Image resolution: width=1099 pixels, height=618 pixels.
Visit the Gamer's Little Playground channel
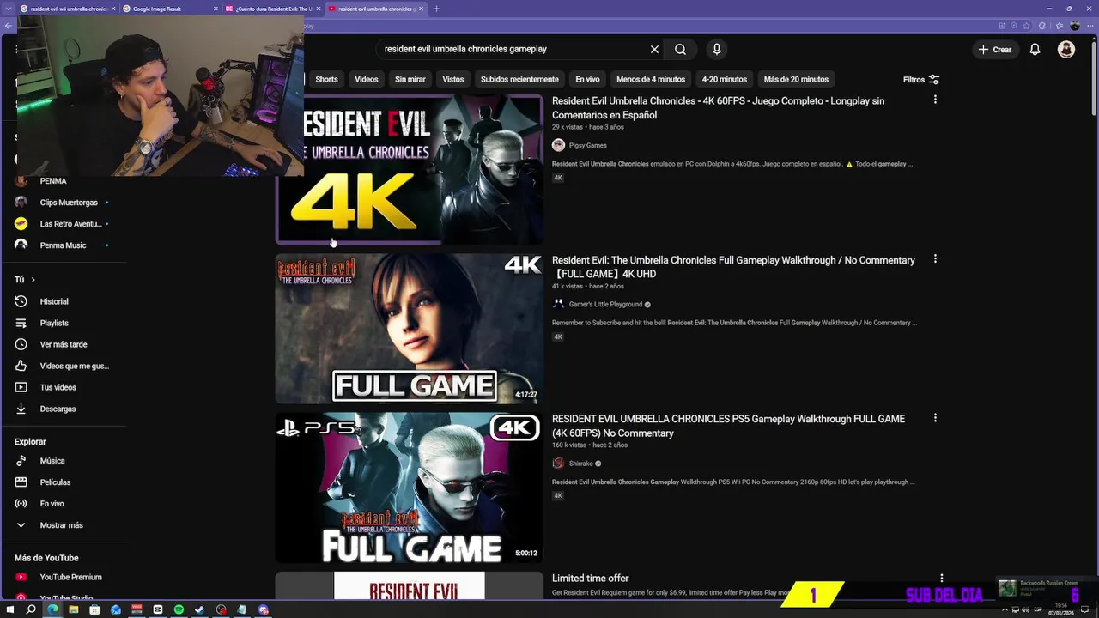[x=605, y=304]
